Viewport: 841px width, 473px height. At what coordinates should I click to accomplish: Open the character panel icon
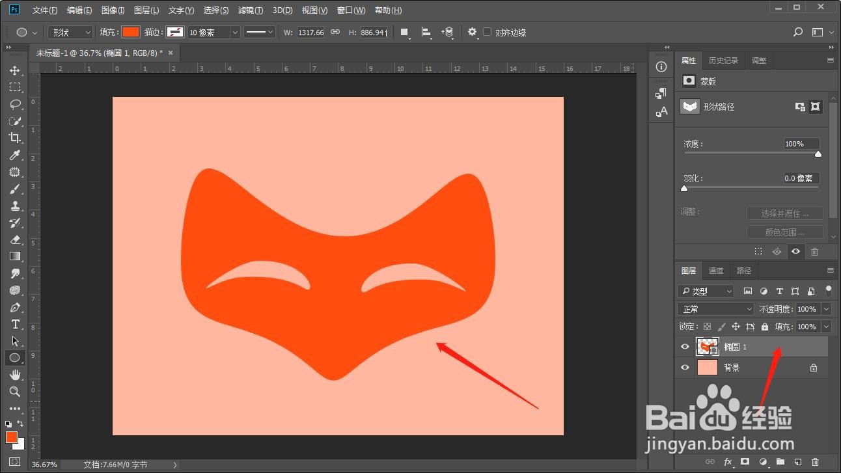pos(661,112)
